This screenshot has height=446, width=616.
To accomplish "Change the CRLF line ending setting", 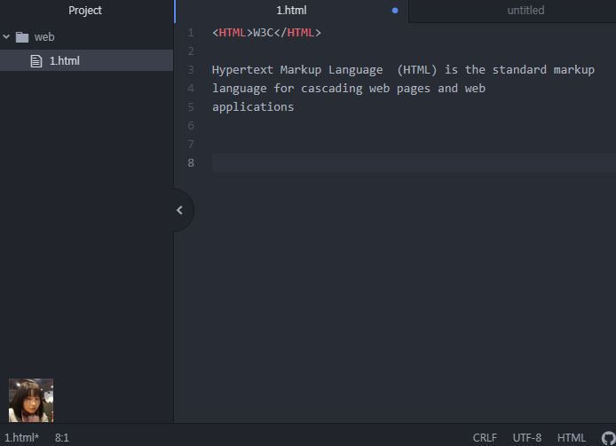I will click(x=485, y=438).
